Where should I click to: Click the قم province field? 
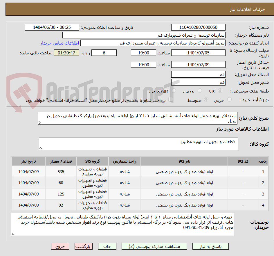(198, 74)
